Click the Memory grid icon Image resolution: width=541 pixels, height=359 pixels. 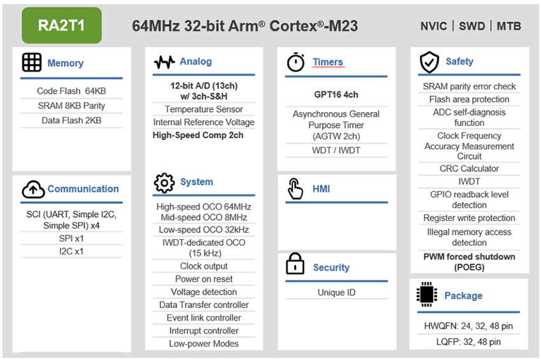click(32, 62)
